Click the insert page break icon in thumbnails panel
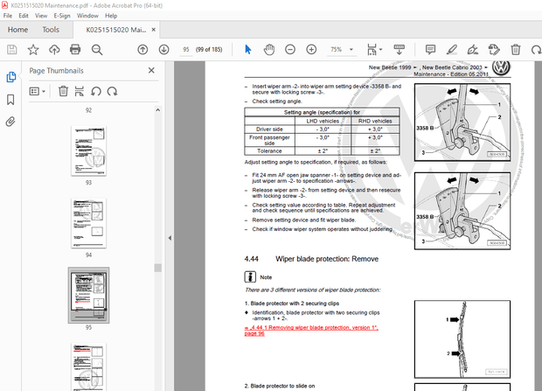The width and height of the screenshot is (542, 391). [80, 91]
